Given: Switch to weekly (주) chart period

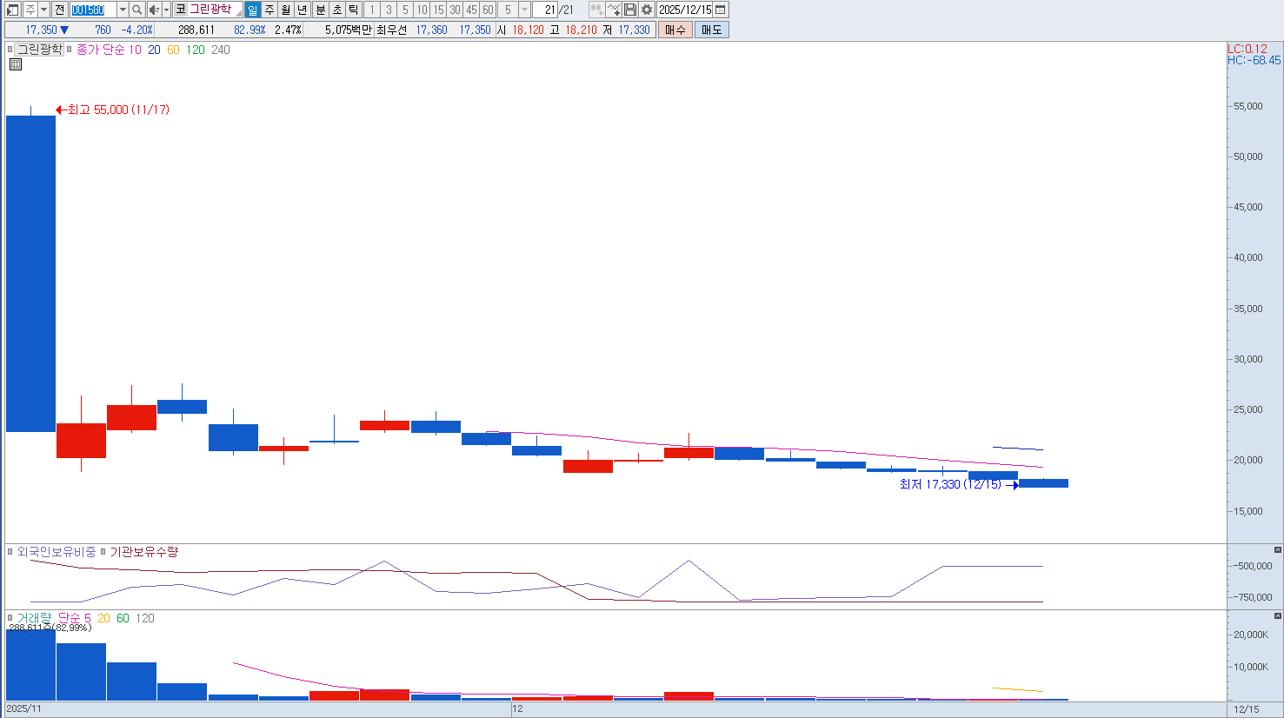Looking at the screenshot, I should point(269,10).
